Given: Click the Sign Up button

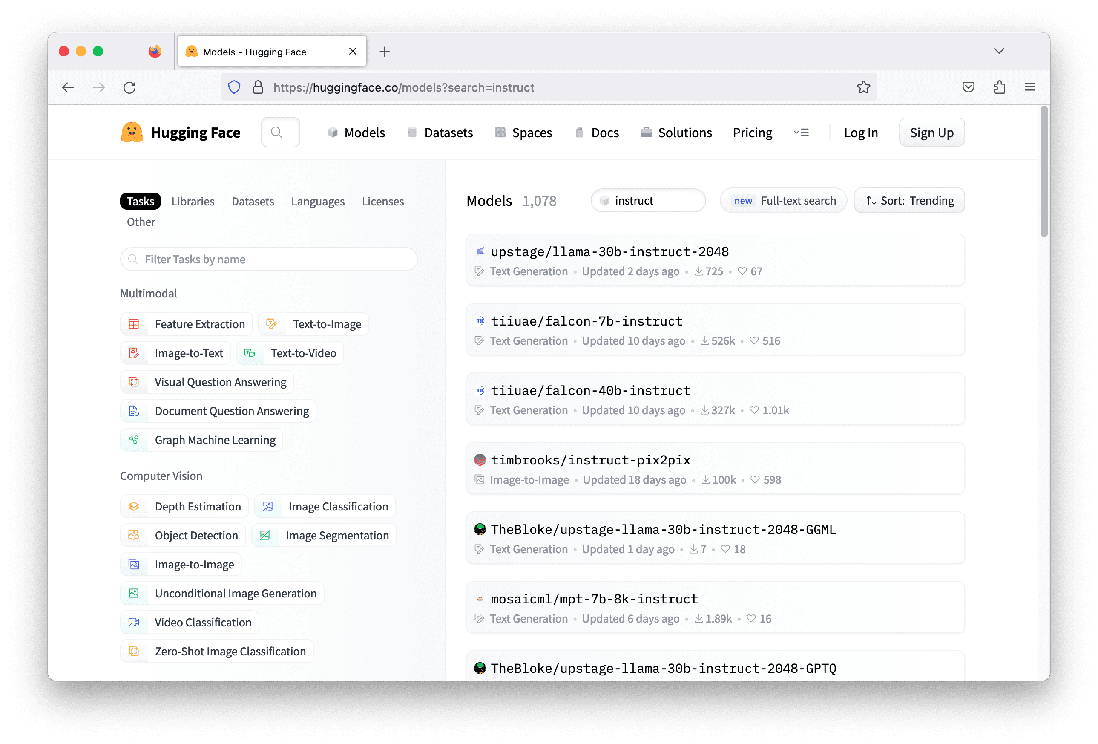Looking at the screenshot, I should (x=932, y=133).
